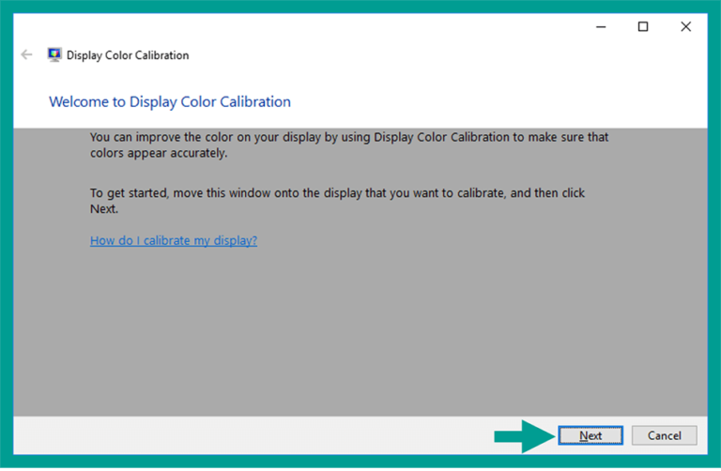The image size is (721, 471).
Task: Maximize the Display Color Calibration window
Action: (643, 26)
